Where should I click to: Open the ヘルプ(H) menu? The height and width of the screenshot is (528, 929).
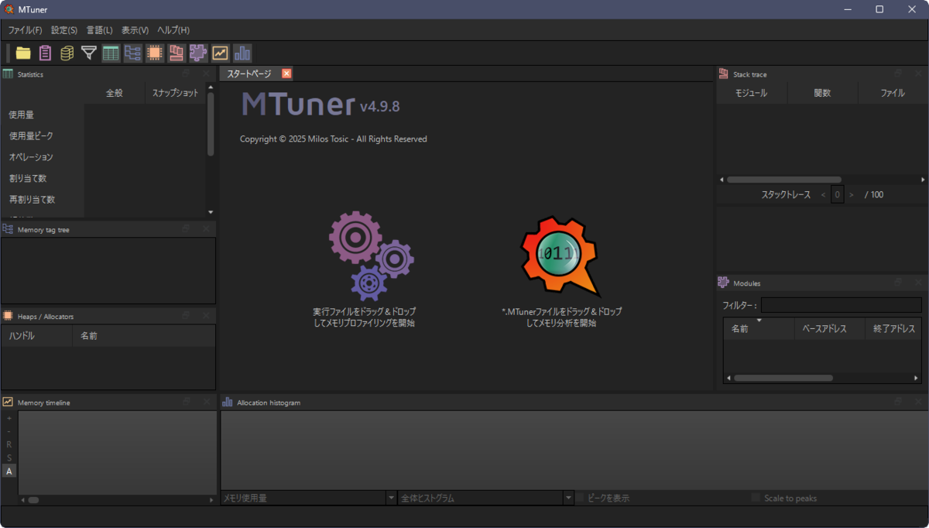pos(173,30)
